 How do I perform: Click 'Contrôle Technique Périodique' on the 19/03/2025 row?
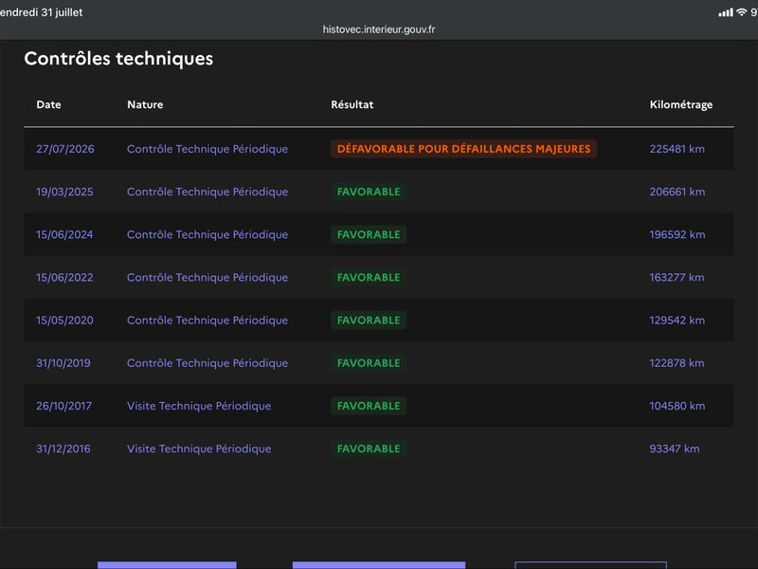[x=208, y=192]
